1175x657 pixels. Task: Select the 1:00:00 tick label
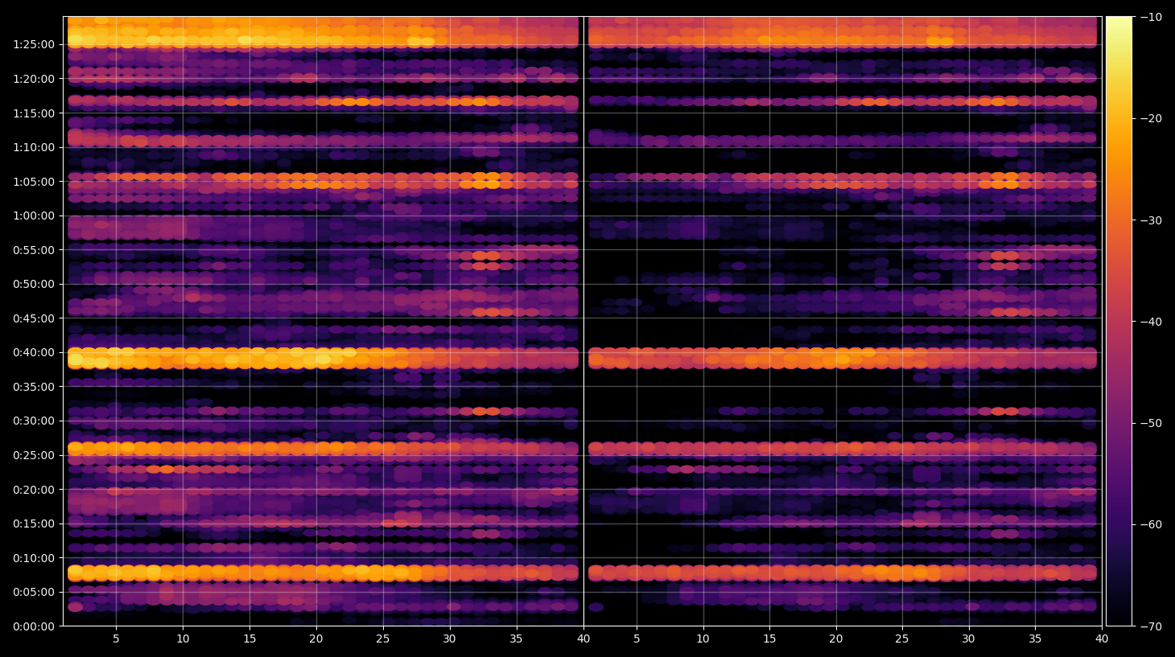(x=34, y=216)
